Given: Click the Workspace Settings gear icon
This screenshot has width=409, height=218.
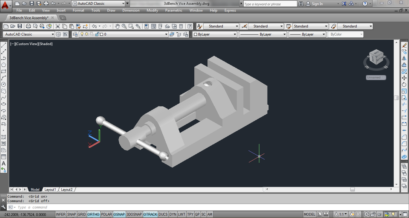Looking at the screenshot, I should [58, 34].
